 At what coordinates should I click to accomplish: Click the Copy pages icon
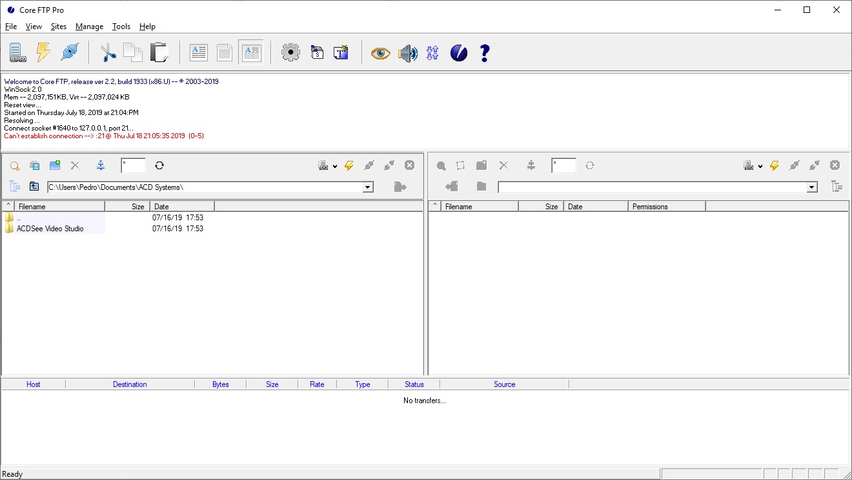(x=133, y=52)
